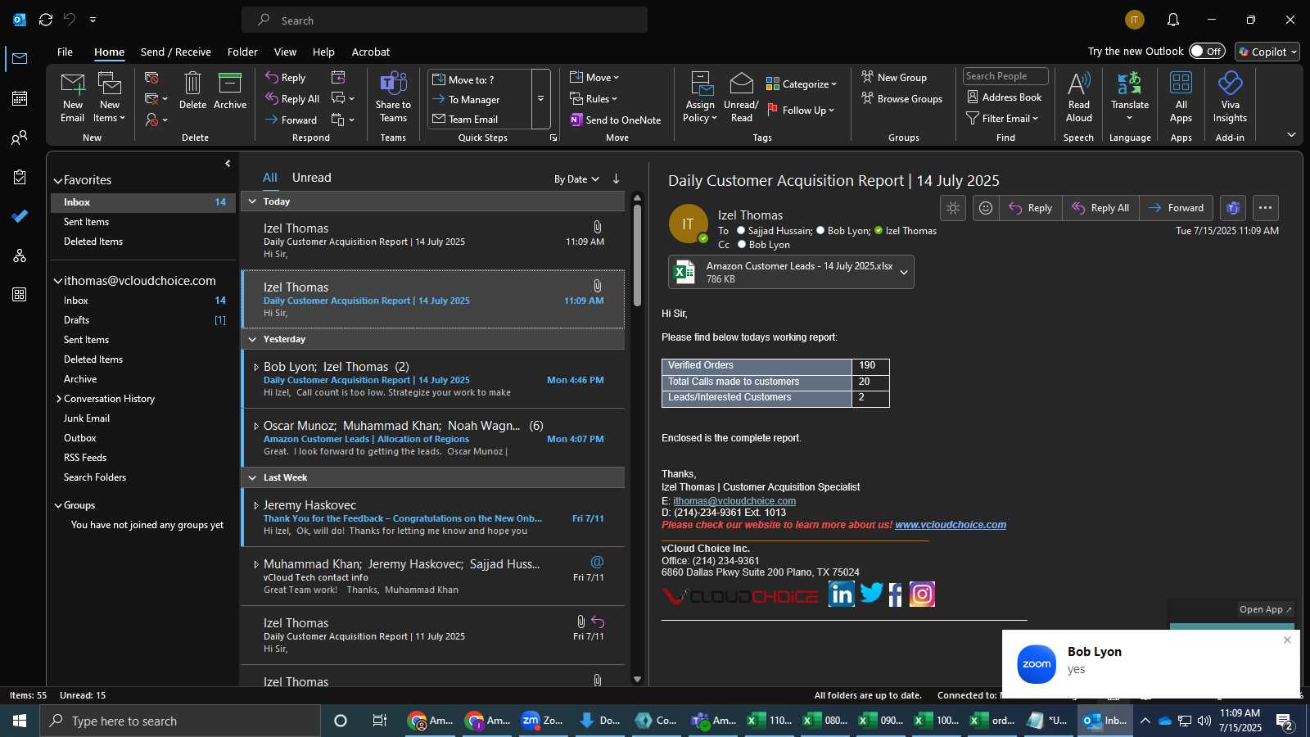Collapse the Today group header

click(252, 201)
